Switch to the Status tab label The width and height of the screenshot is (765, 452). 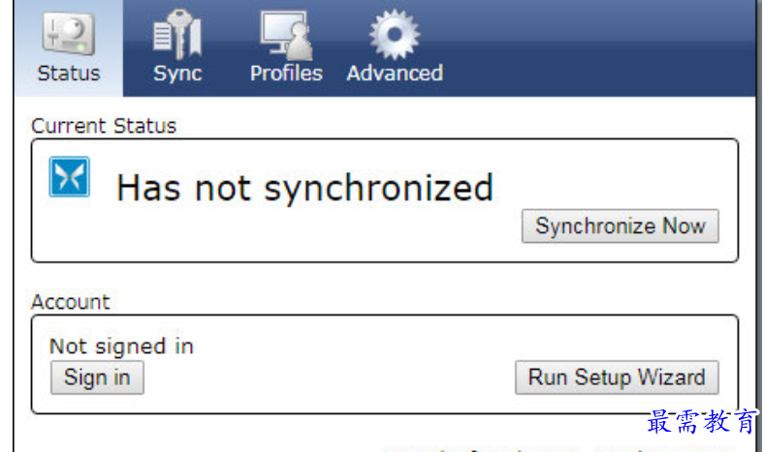(x=68, y=74)
